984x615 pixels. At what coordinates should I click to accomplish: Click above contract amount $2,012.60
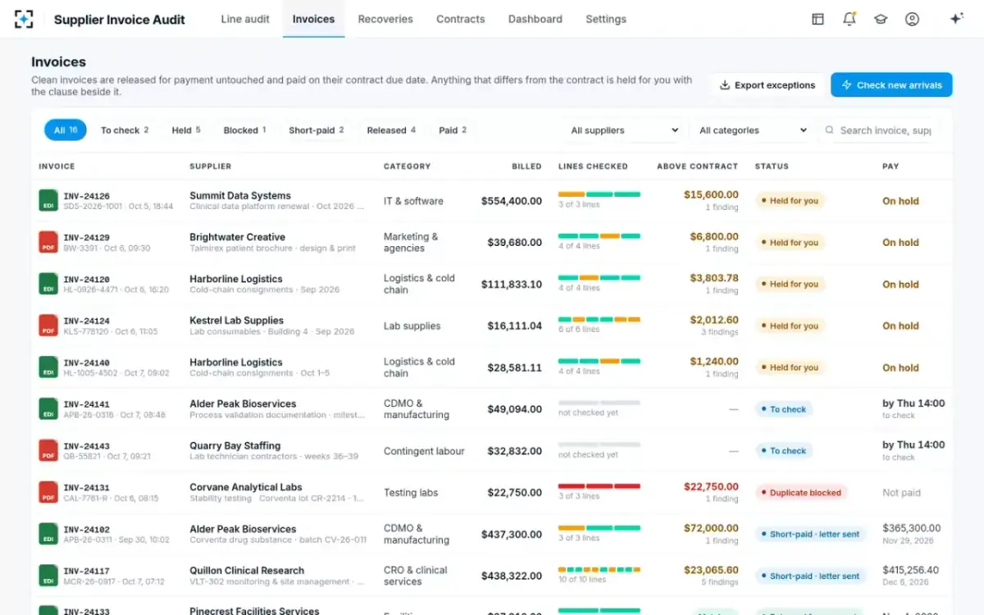pyautogui.click(x=714, y=320)
